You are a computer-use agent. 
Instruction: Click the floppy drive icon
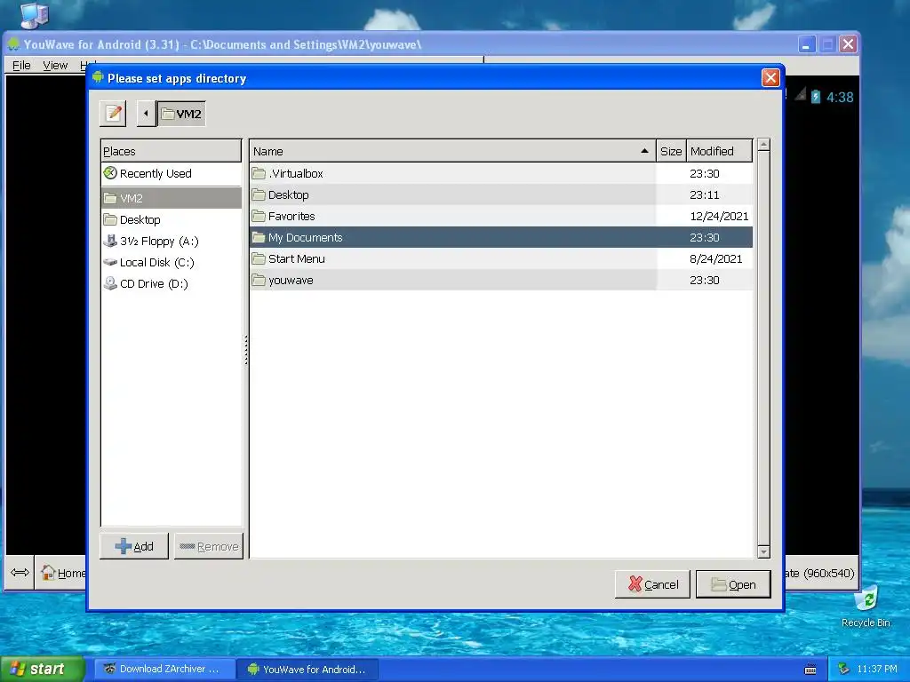click(110, 241)
